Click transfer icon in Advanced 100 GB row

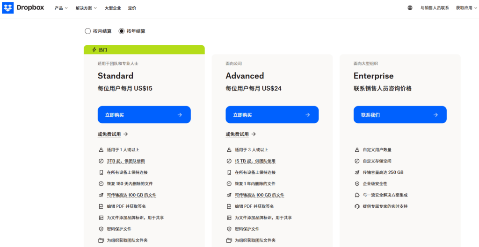point(229,195)
